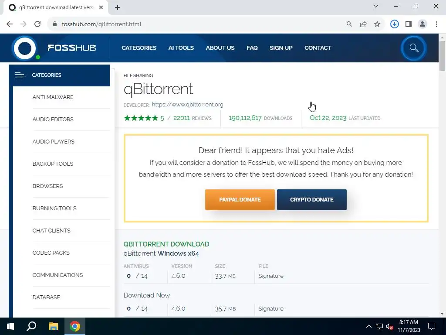Click the Oct 22, 2023 last updated date
The width and height of the screenshot is (446, 335).
(x=328, y=118)
